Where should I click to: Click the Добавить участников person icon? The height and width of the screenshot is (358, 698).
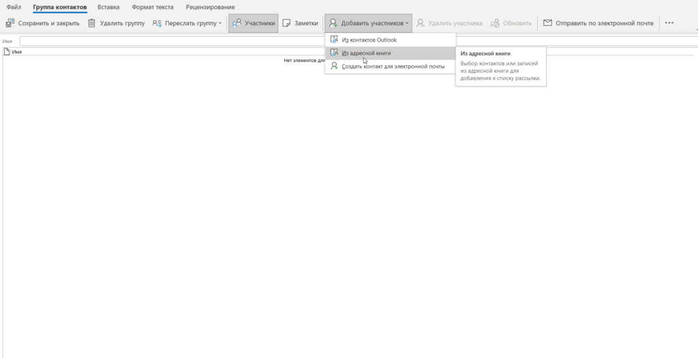click(x=333, y=23)
